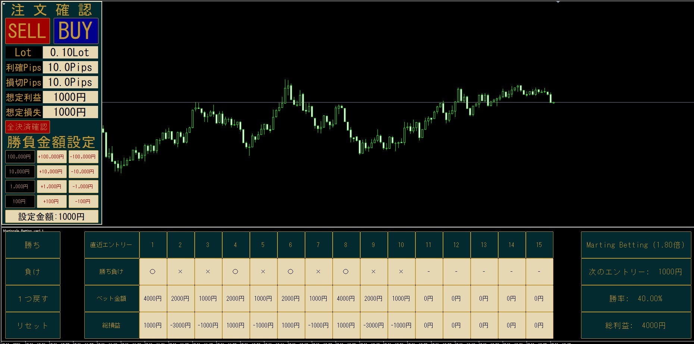
Task: Click the 利確Pips value field showing 10.0Pips
Action: click(x=71, y=67)
